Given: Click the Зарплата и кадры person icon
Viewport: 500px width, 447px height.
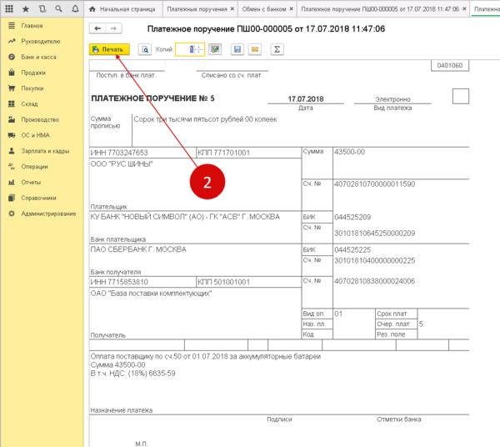Looking at the screenshot, I should [12, 151].
